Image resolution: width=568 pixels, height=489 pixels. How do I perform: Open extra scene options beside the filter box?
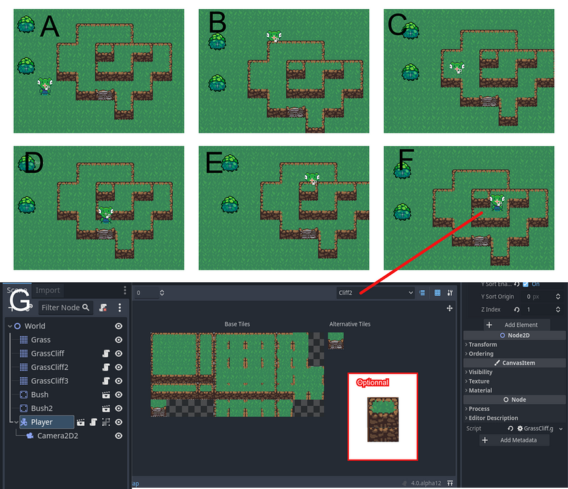[x=119, y=308]
